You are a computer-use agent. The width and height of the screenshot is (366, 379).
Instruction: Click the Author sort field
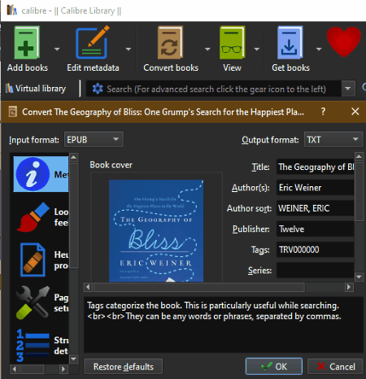pos(316,208)
